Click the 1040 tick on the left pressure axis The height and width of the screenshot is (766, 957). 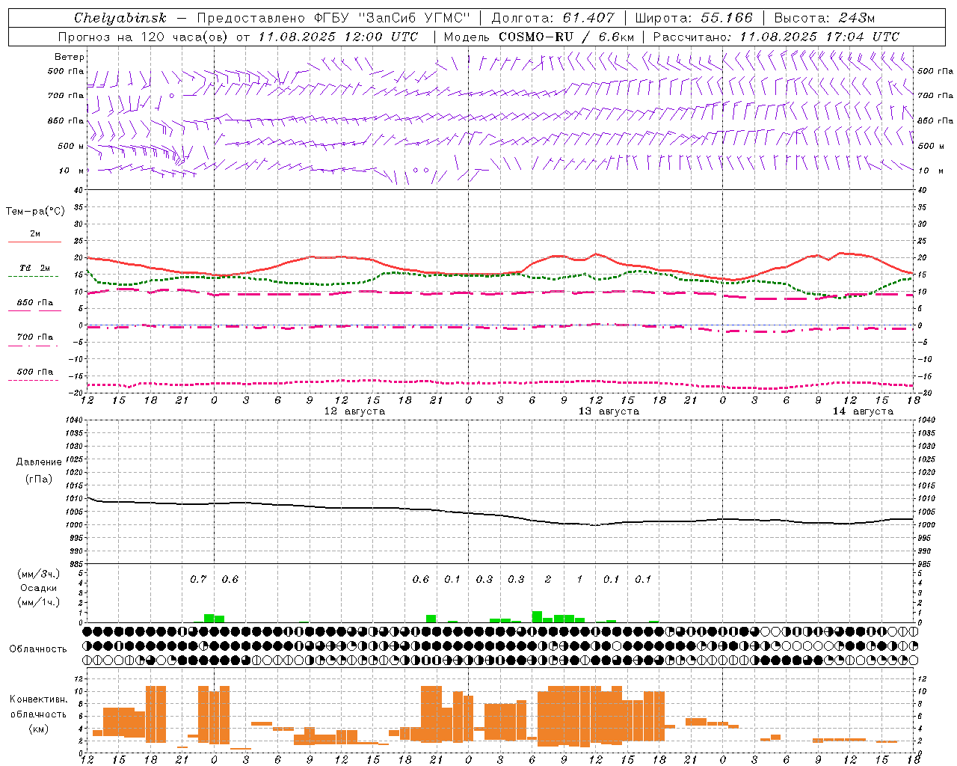pyautogui.click(x=75, y=420)
